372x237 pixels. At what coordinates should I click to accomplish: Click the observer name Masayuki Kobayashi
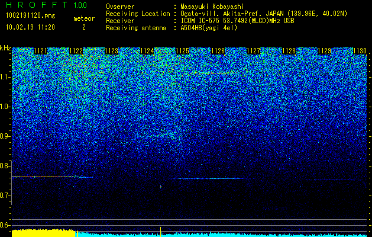[212, 7]
